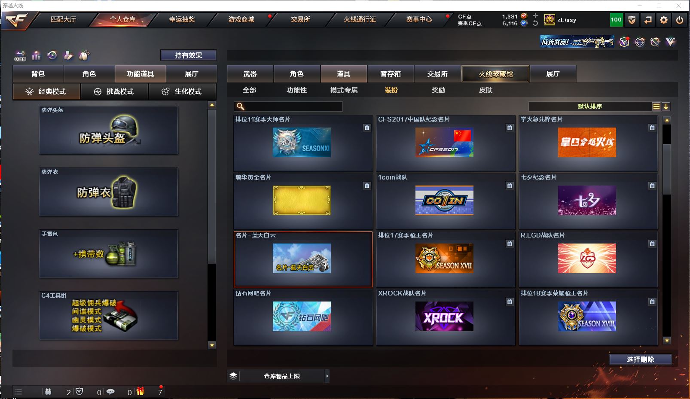Image resolution: width=690 pixels, height=399 pixels.
Task: Click the orange return arrow icon
Action: pos(647,20)
